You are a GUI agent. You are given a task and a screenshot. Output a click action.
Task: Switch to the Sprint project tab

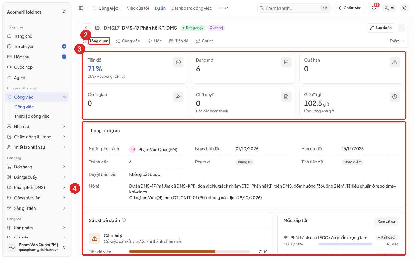(x=204, y=41)
